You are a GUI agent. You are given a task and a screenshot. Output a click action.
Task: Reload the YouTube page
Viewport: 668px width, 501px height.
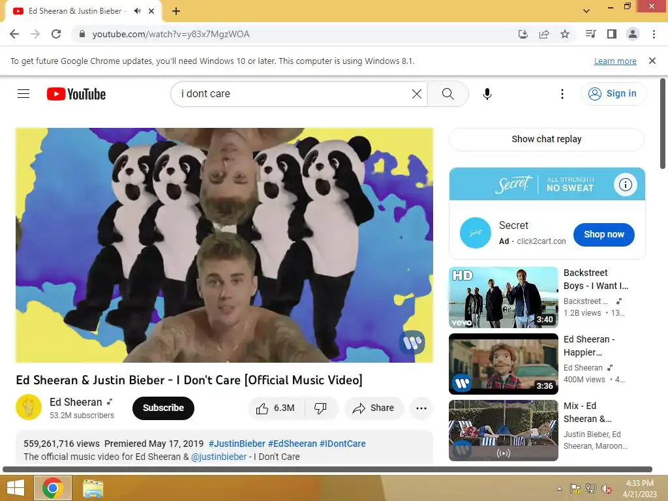56,34
